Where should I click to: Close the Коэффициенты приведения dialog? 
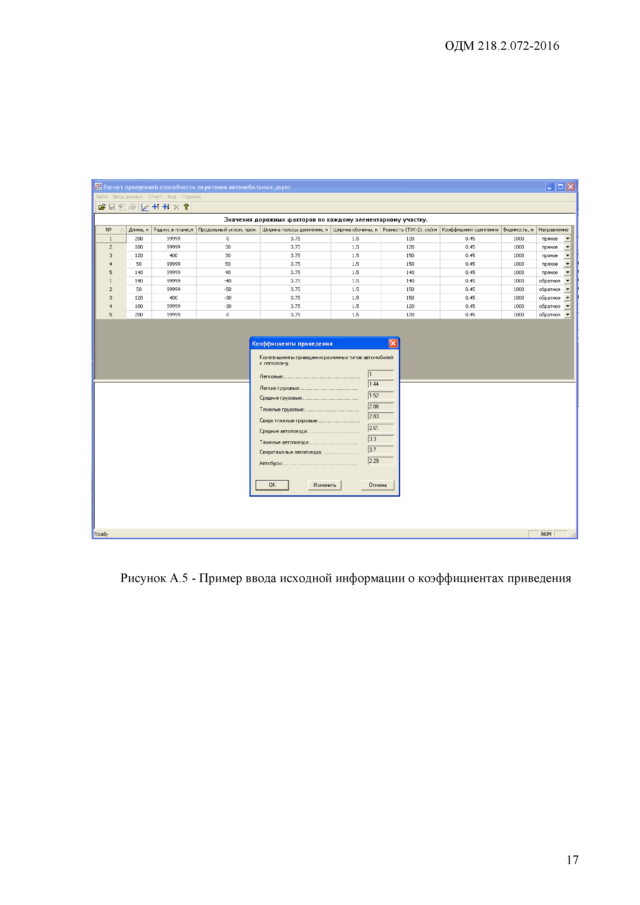tap(393, 343)
